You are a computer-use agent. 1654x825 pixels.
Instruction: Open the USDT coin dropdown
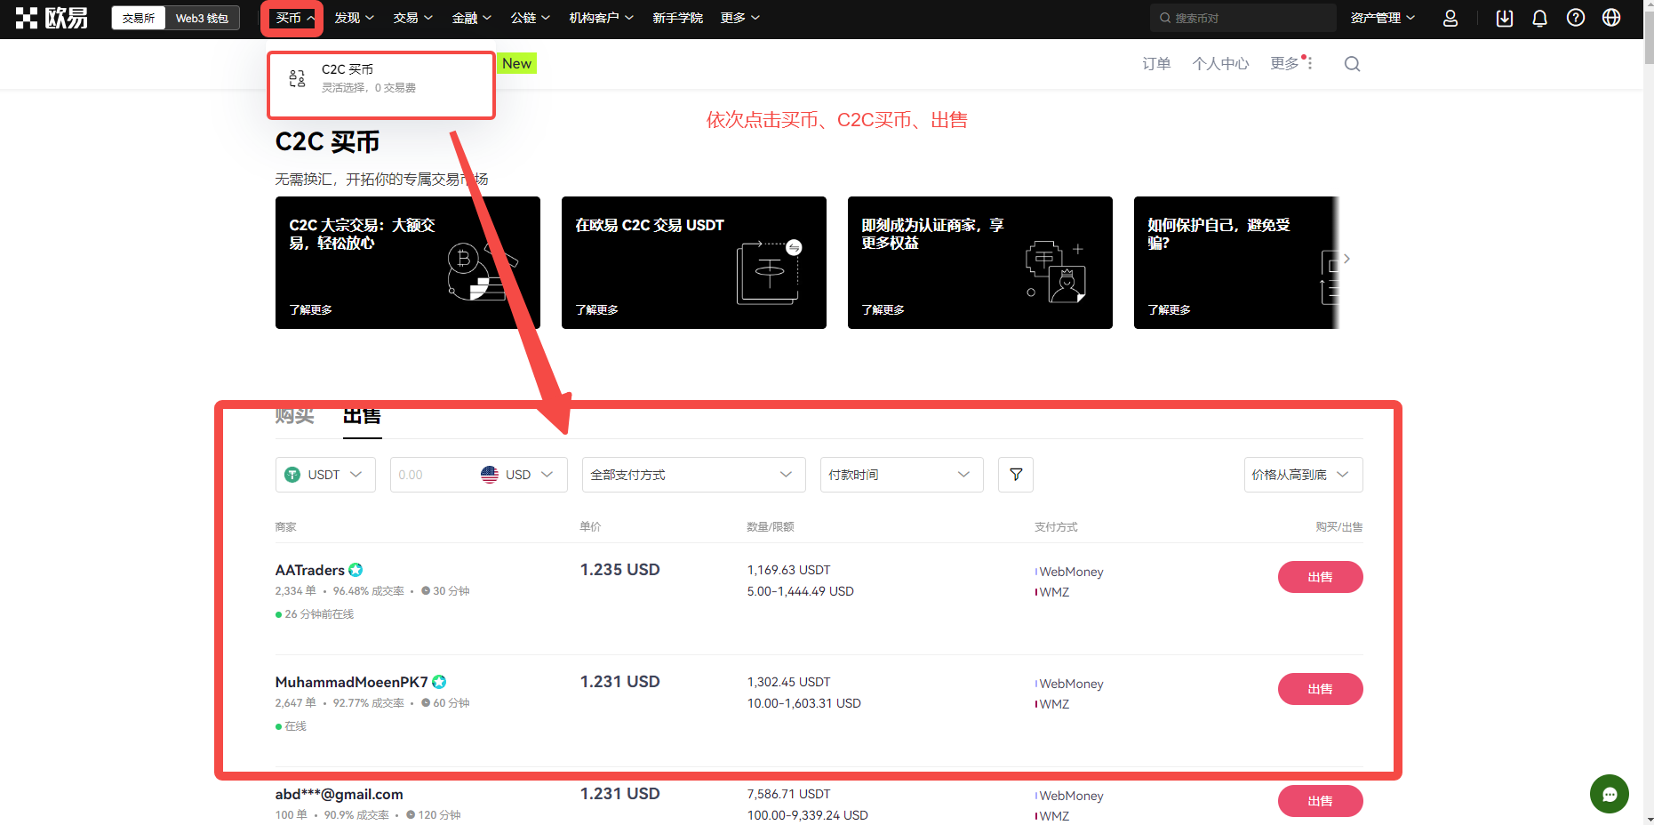[325, 475]
